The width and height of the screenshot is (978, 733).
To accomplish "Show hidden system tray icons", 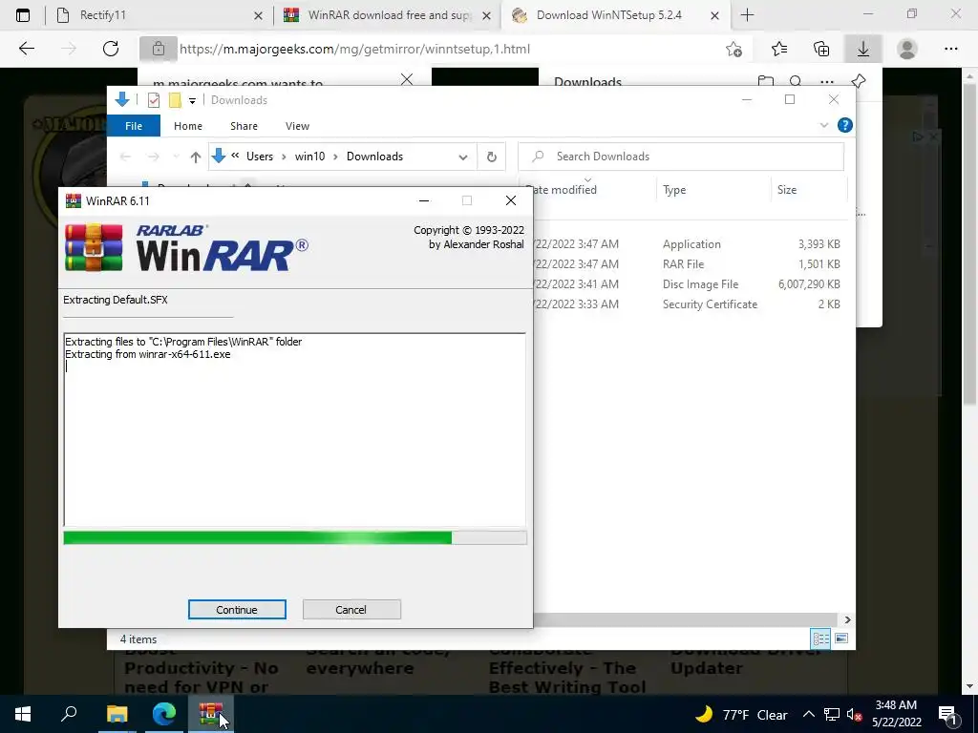I will [808, 714].
